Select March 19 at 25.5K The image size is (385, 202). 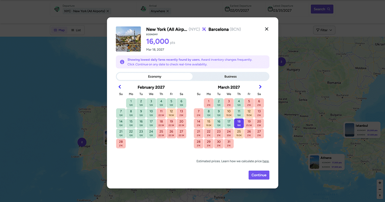tap(249, 123)
